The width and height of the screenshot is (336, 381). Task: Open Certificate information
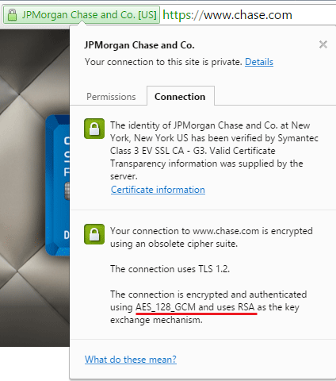pyautogui.click(x=158, y=190)
